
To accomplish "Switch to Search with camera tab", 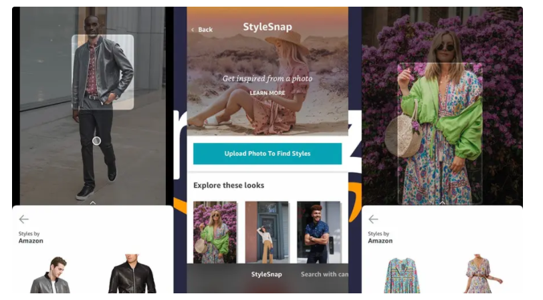I will [x=324, y=275].
